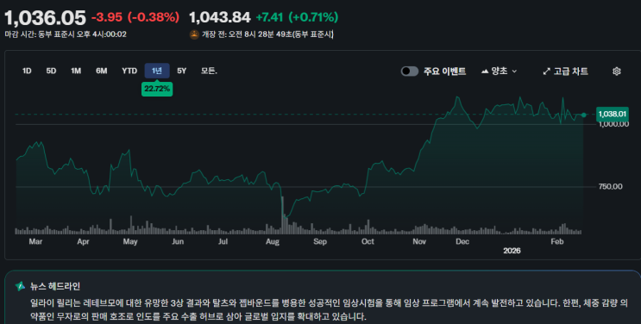This screenshot has width=641, height=324.
Task: Select the 1년 range tab
Action: 157,72
